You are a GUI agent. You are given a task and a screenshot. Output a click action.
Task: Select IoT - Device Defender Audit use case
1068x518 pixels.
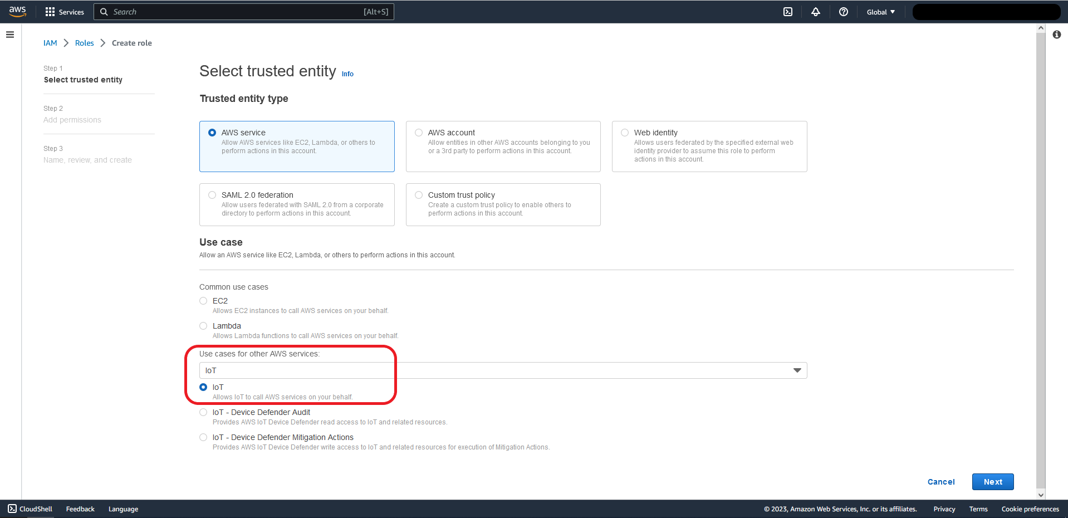pos(203,412)
